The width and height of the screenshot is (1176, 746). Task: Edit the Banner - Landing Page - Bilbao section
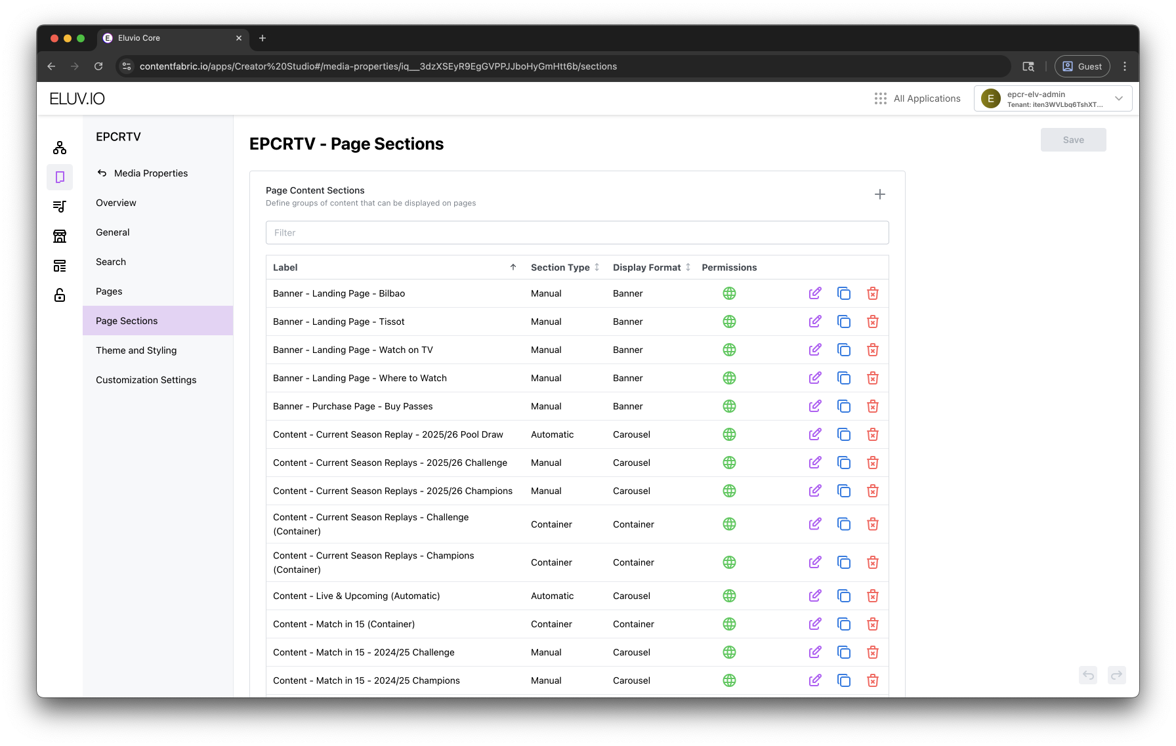point(814,293)
